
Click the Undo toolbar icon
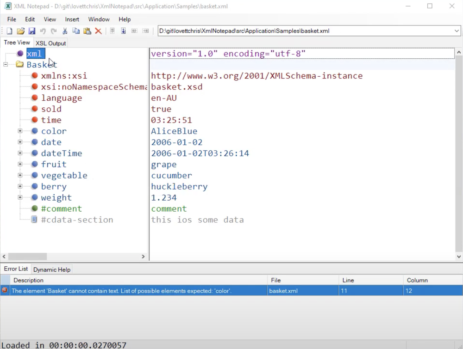coord(43,31)
